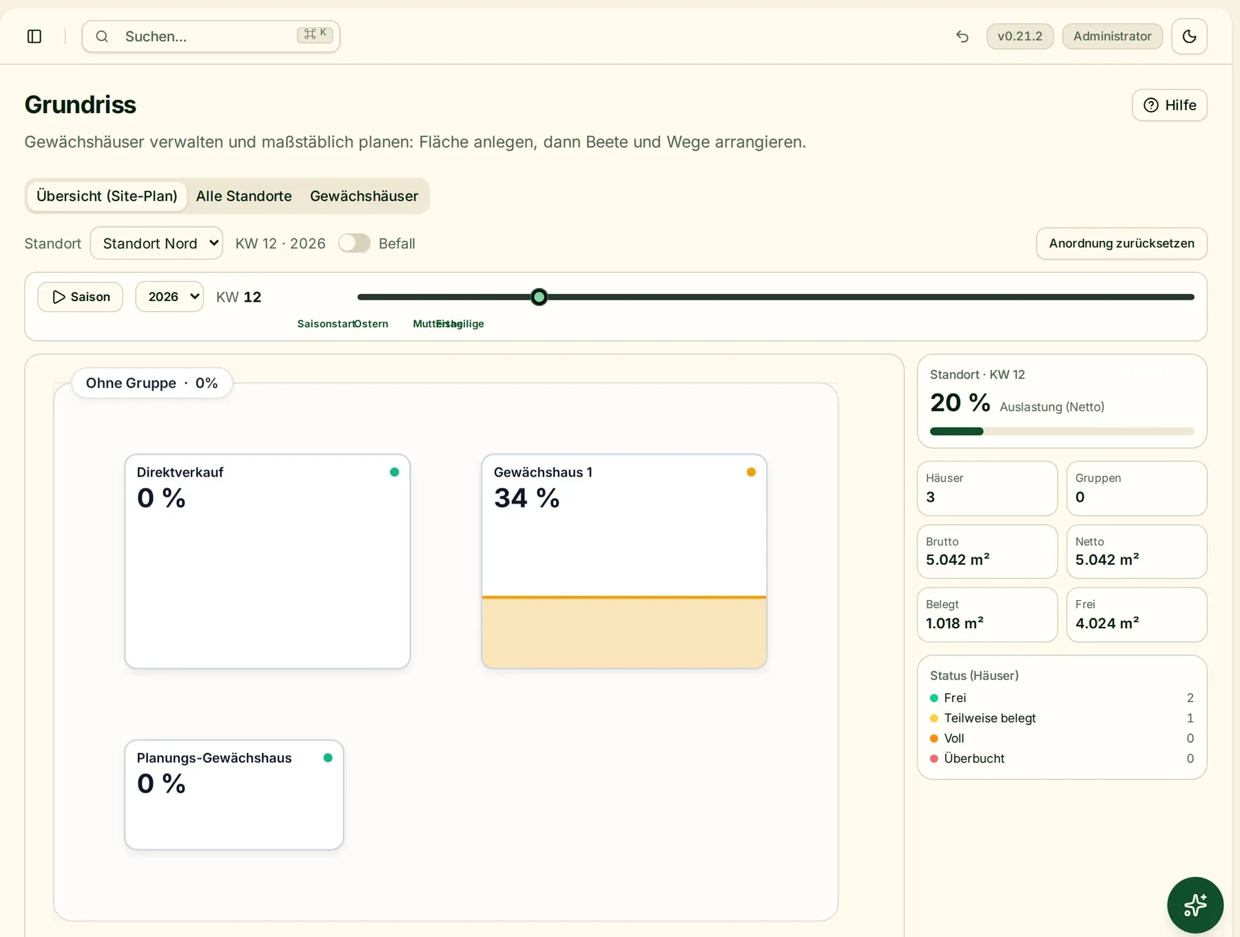Image resolution: width=1240 pixels, height=937 pixels.
Task: Click the Häuser 3 stat card
Action: [987, 488]
